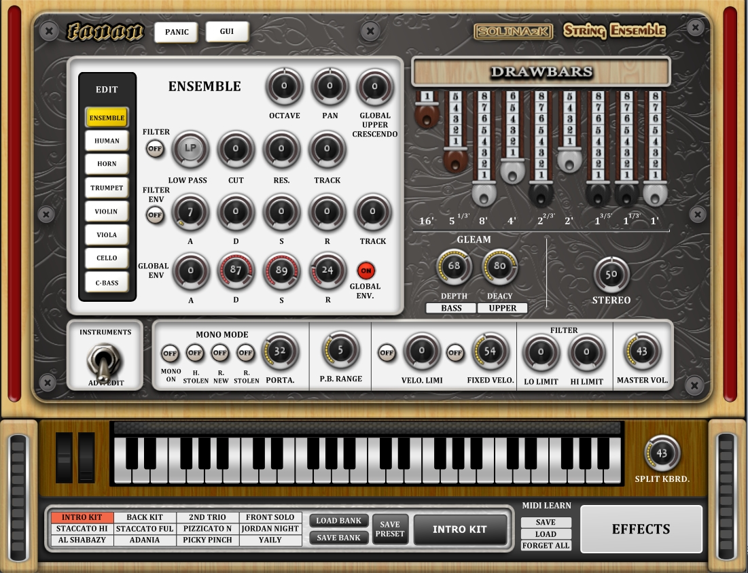Click the Split Kbrd. knob

662,453
